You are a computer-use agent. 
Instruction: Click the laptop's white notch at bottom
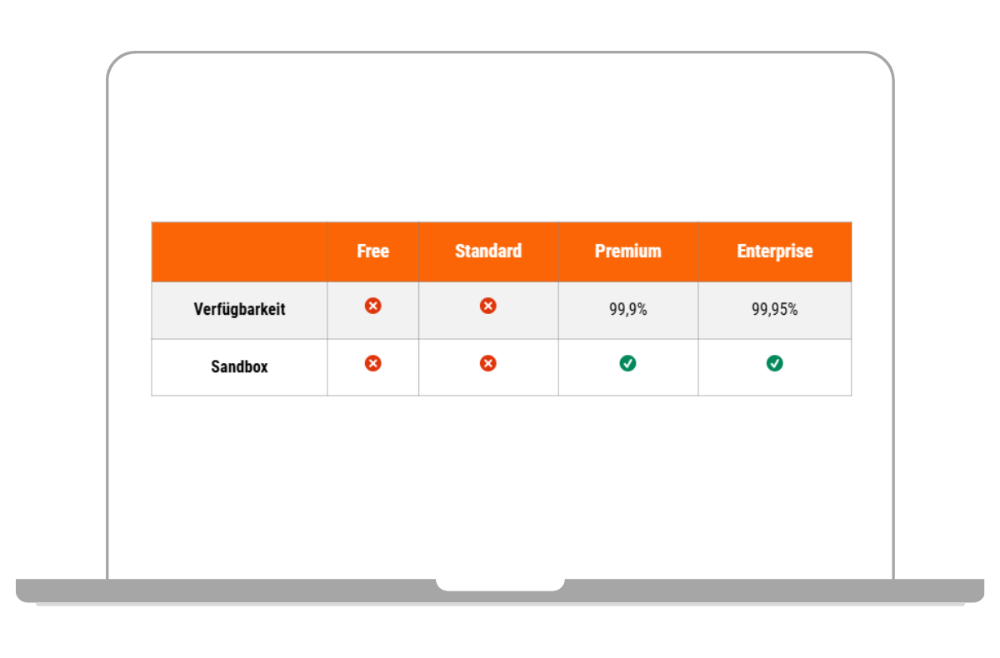[x=500, y=584]
